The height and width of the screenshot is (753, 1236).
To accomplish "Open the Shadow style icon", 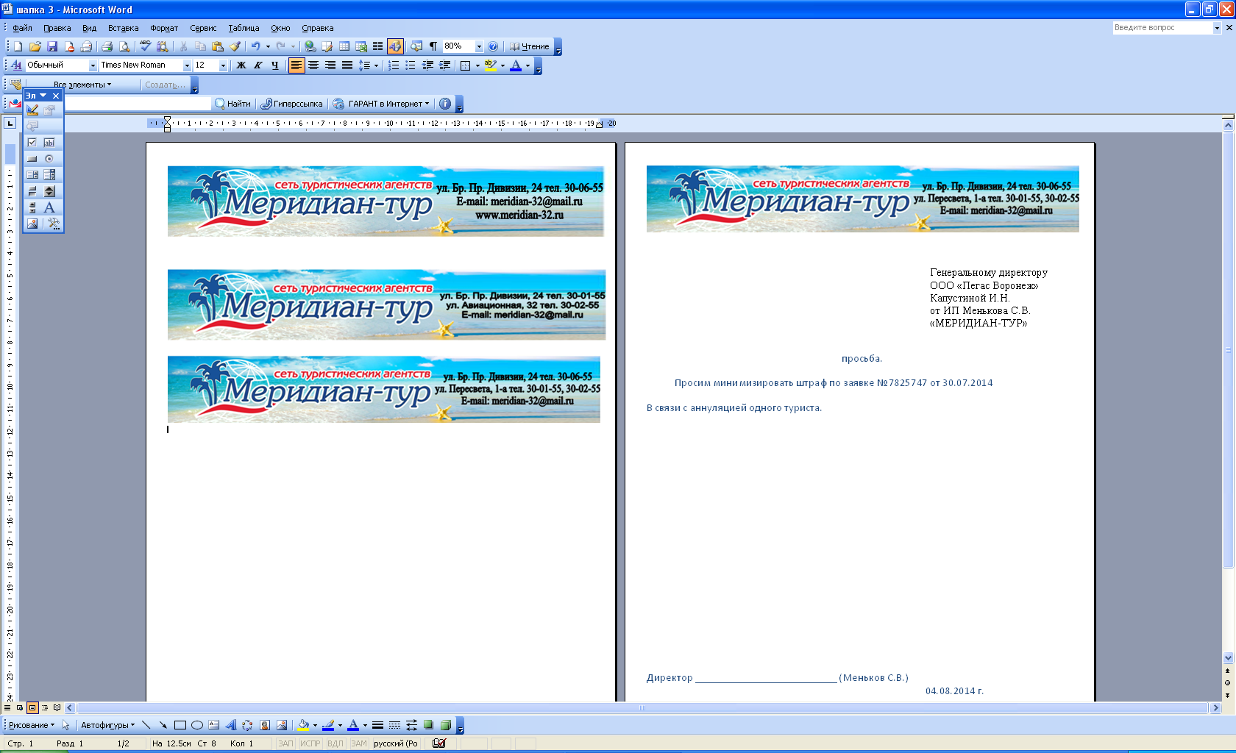I will click(428, 725).
